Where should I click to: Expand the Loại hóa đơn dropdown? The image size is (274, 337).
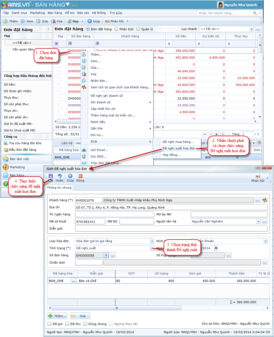[152, 241]
